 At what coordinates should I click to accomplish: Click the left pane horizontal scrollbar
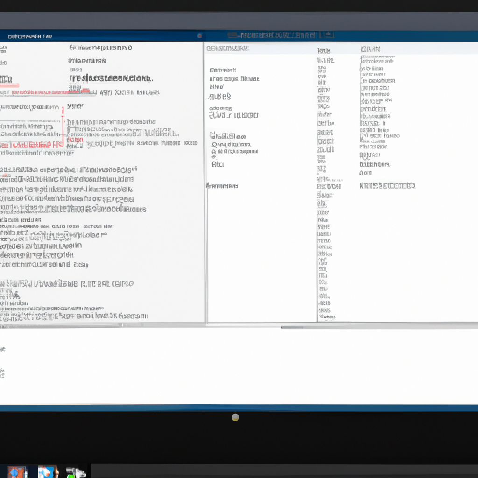pyautogui.click(x=103, y=325)
